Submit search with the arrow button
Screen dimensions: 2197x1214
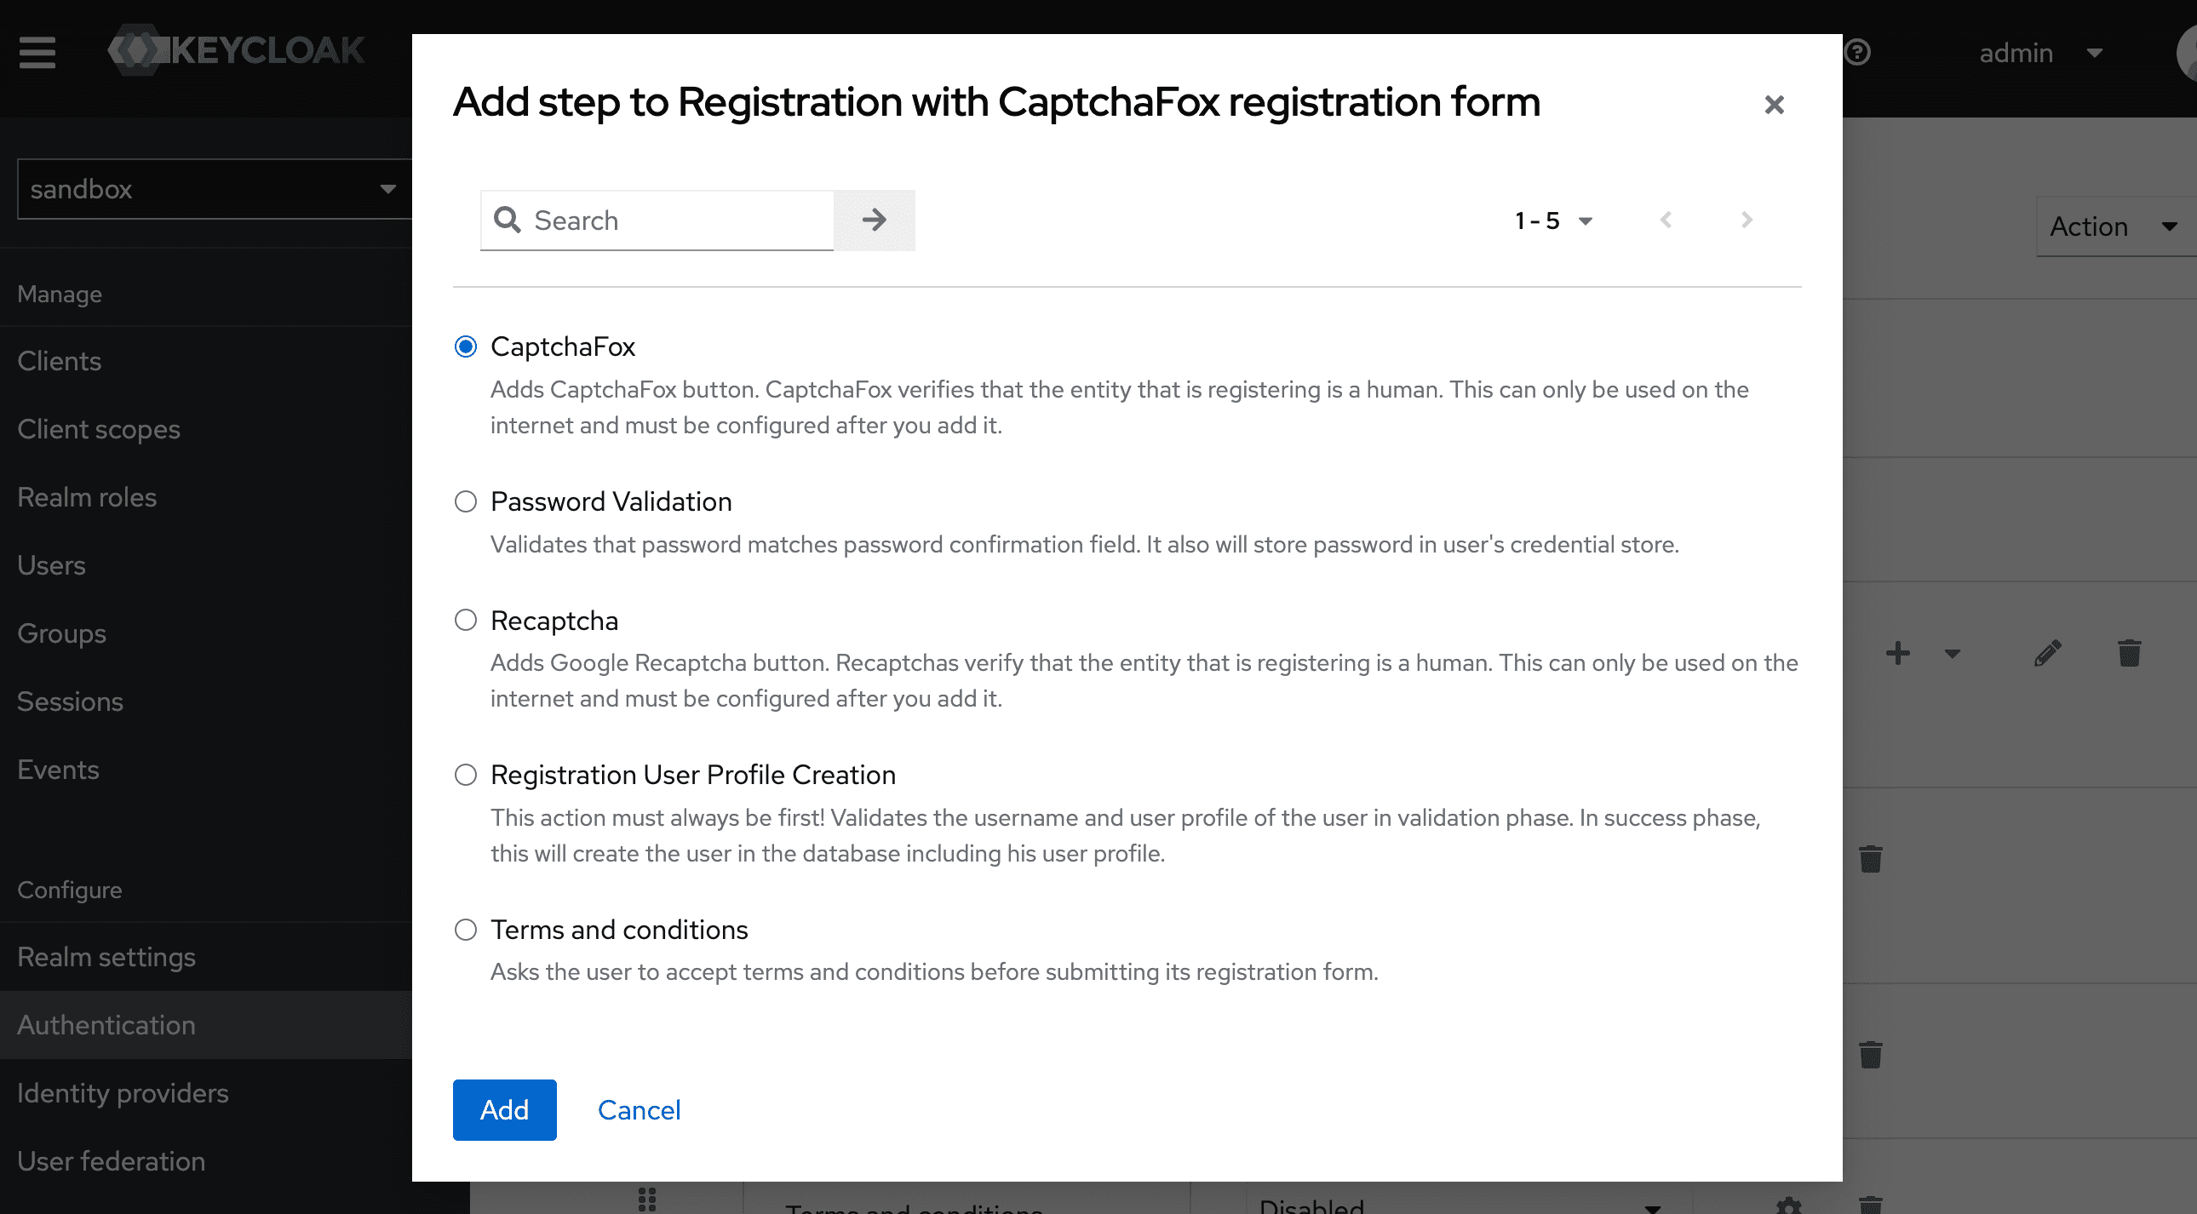tap(875, 220)
